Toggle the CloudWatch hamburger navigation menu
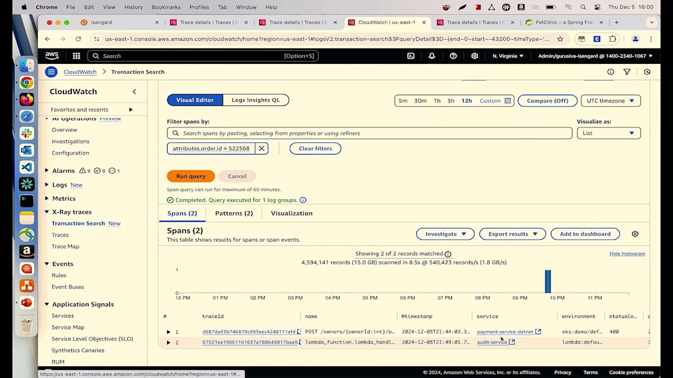The height and width of the screenshot is (378, 673). 51,72
